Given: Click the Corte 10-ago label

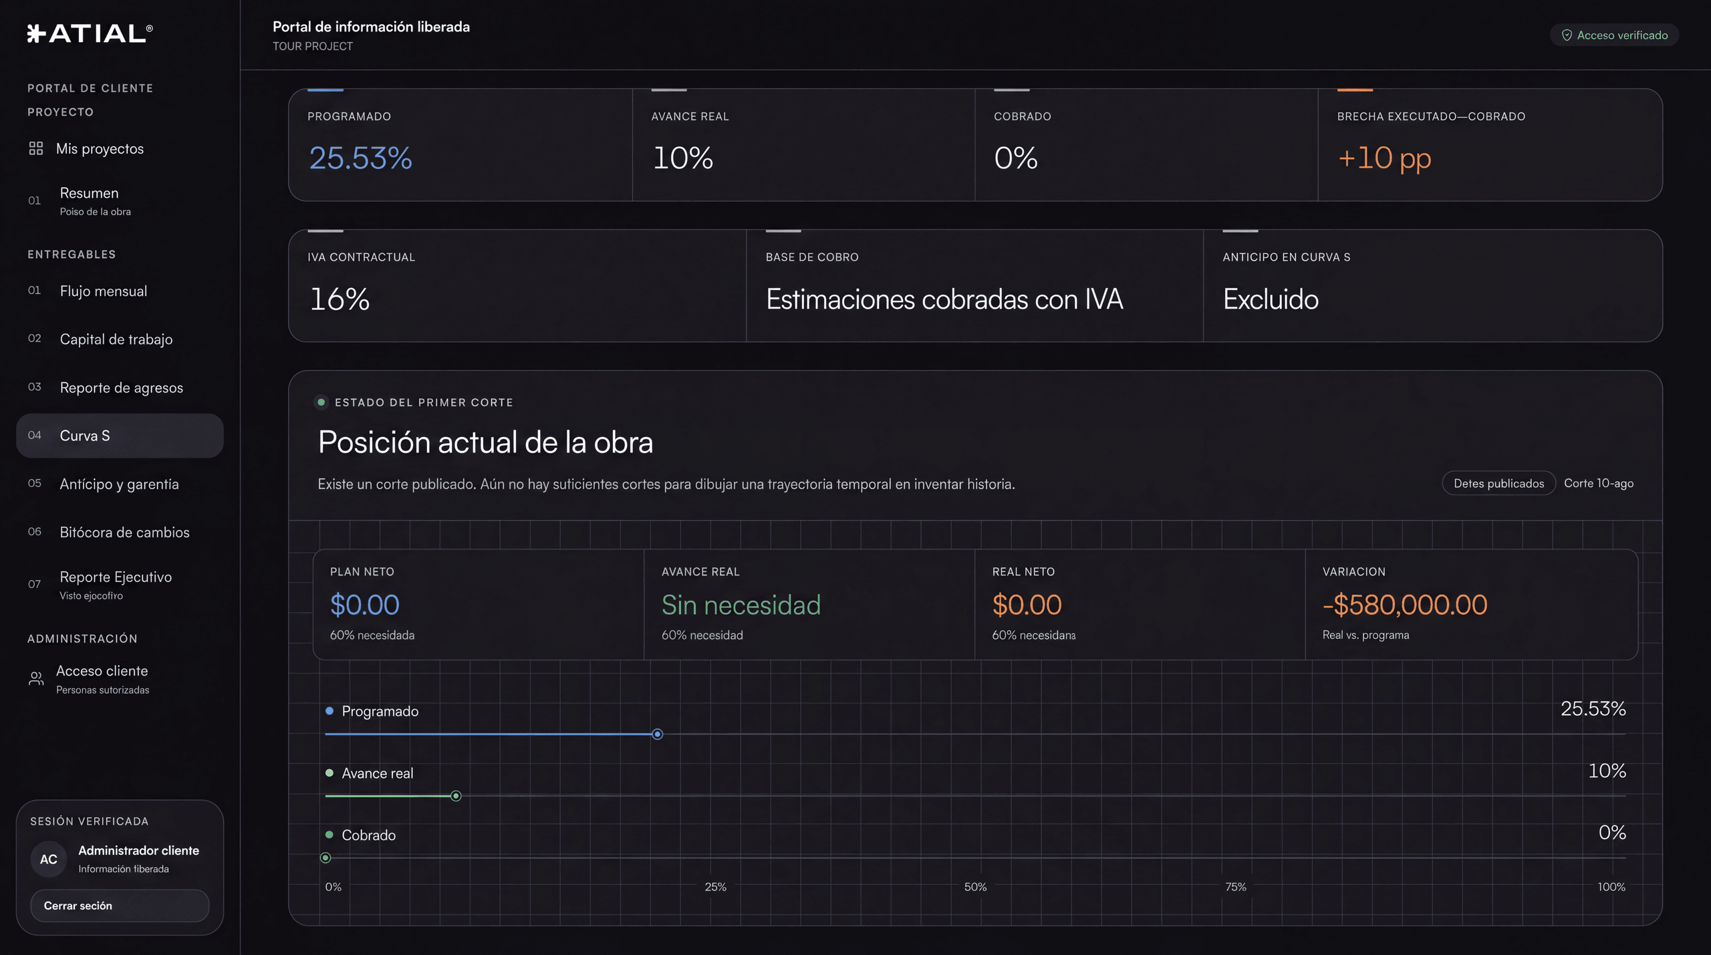Looking at the screenshot, I should coord(1599,483).
